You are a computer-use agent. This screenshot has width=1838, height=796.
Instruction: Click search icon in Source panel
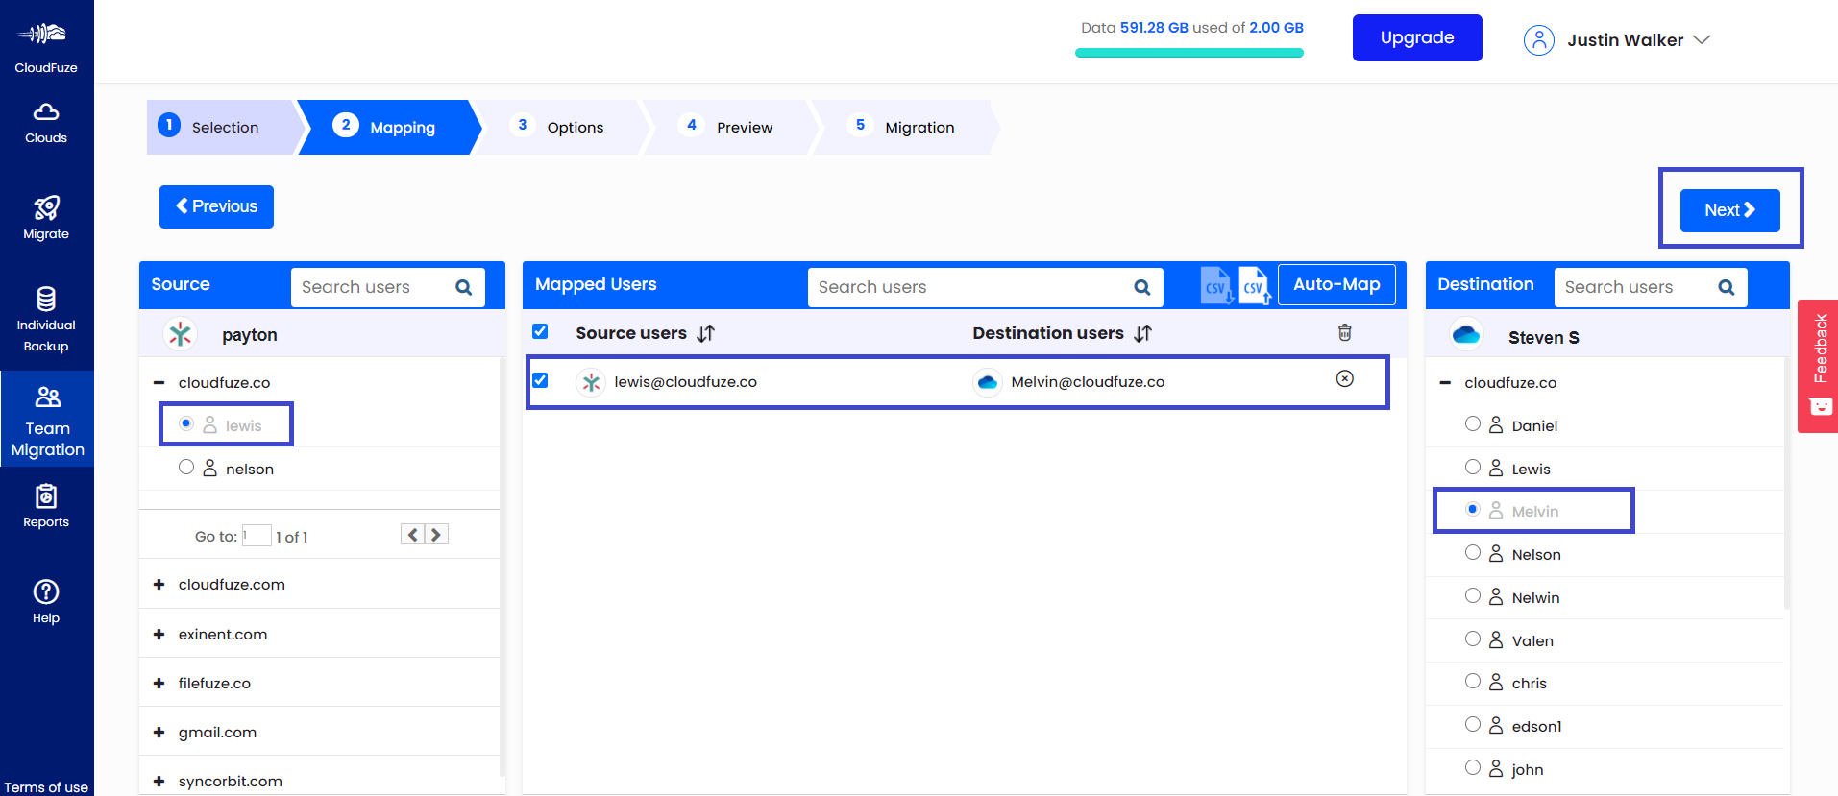click(x=463, y=287)
